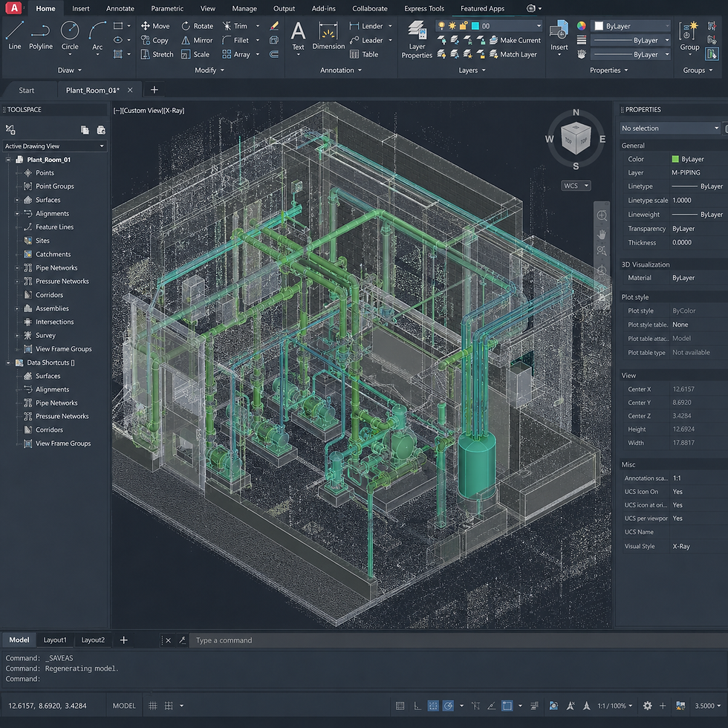Click the [X-Ray] visual style label

tap(174, 111)
